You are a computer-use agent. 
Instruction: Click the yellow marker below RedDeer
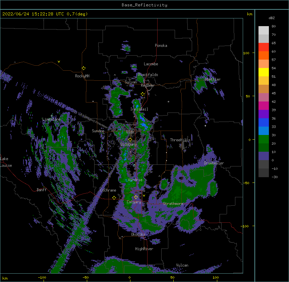tap(143, 94)
